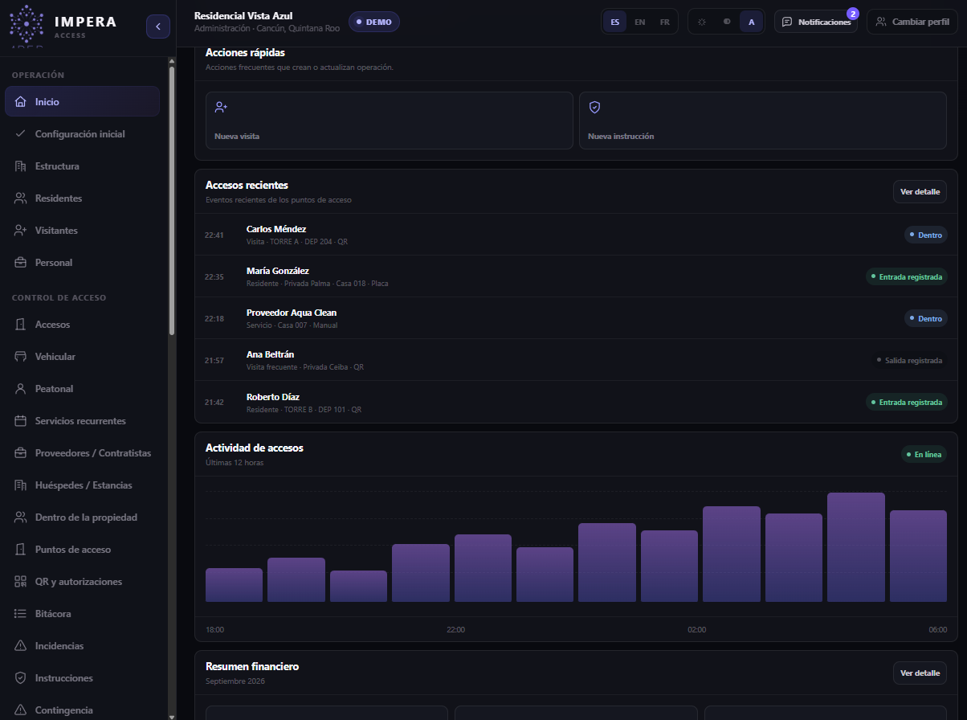The height and width of the screenshot is (720, 967).
Task: Click the Cambiar perfil button
Action: pyautogui.click(x=913, y=22)
